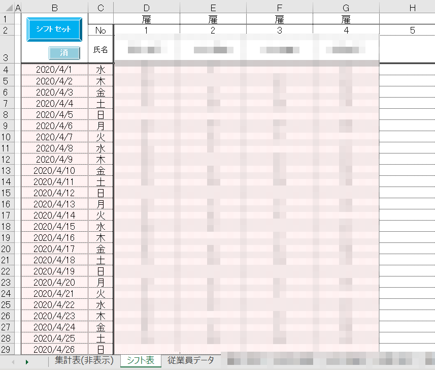Switch to the 集計表(非表示) sheet tab

click(x=84, y=361)
